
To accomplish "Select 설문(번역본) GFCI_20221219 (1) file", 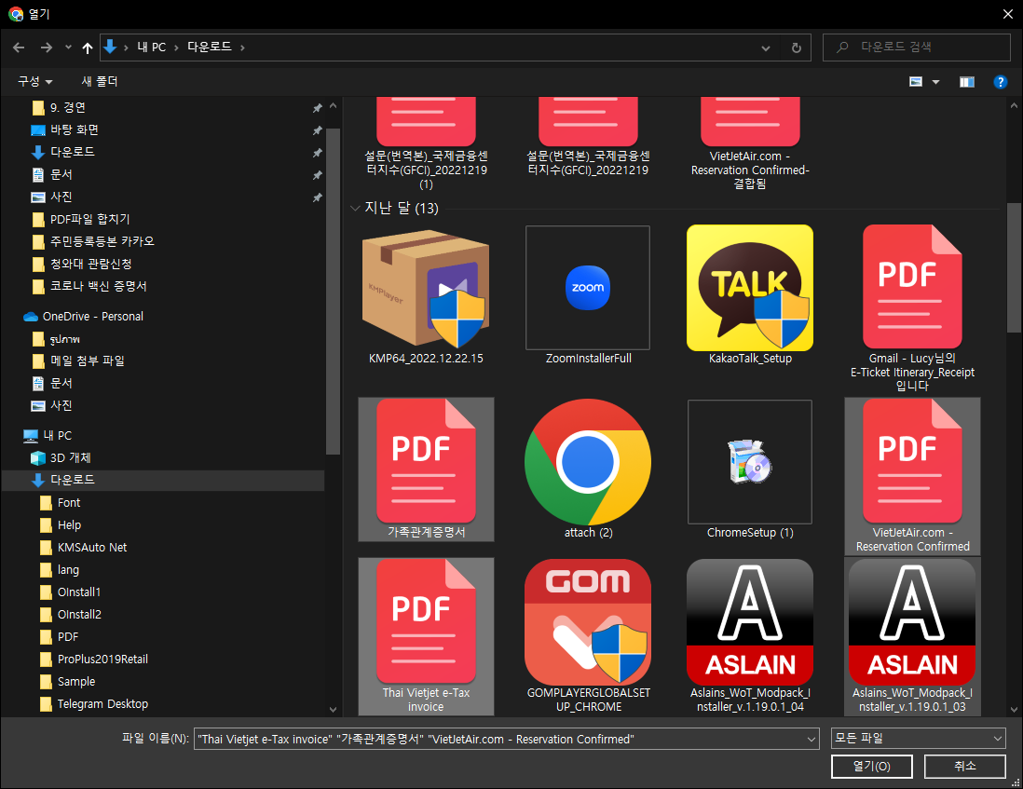I will 426,143.
